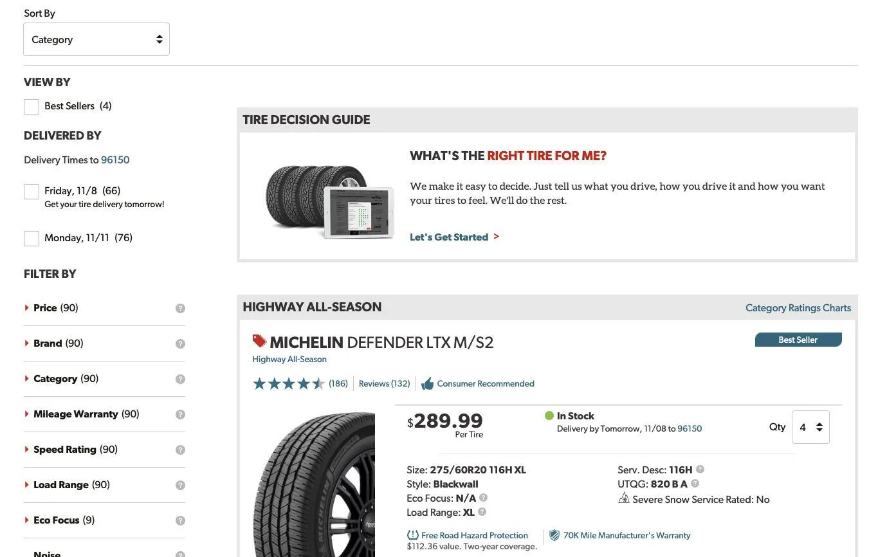Open the (186) ratings count link
This screenshot has height=557, width=887.
[x=338, y=384]
